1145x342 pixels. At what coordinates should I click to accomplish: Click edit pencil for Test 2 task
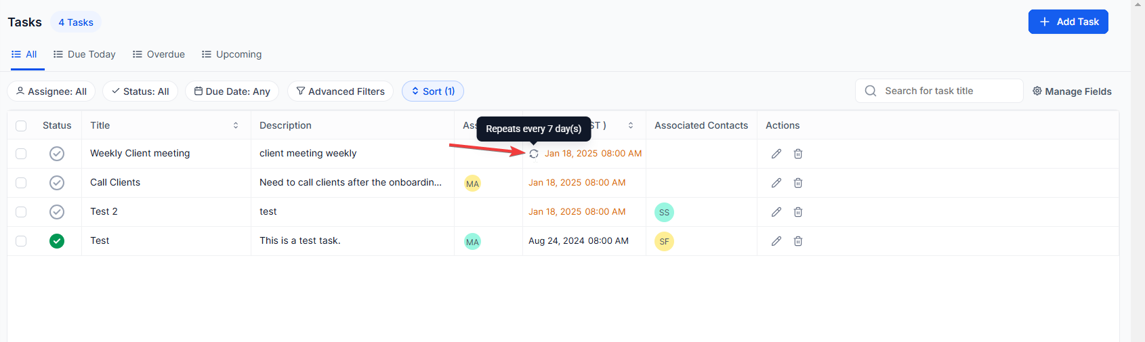pos(776,212)
